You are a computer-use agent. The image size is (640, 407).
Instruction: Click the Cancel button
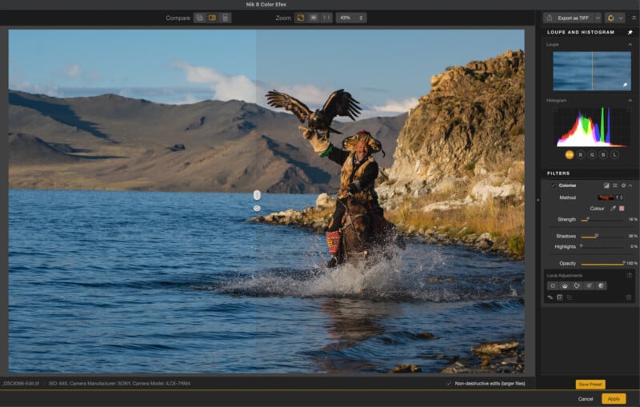point(586,398)
